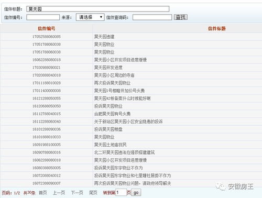This screenshot has height=198, width=262.
Task: Click the 转到第 page number input
Action: (x=121, y=192)
